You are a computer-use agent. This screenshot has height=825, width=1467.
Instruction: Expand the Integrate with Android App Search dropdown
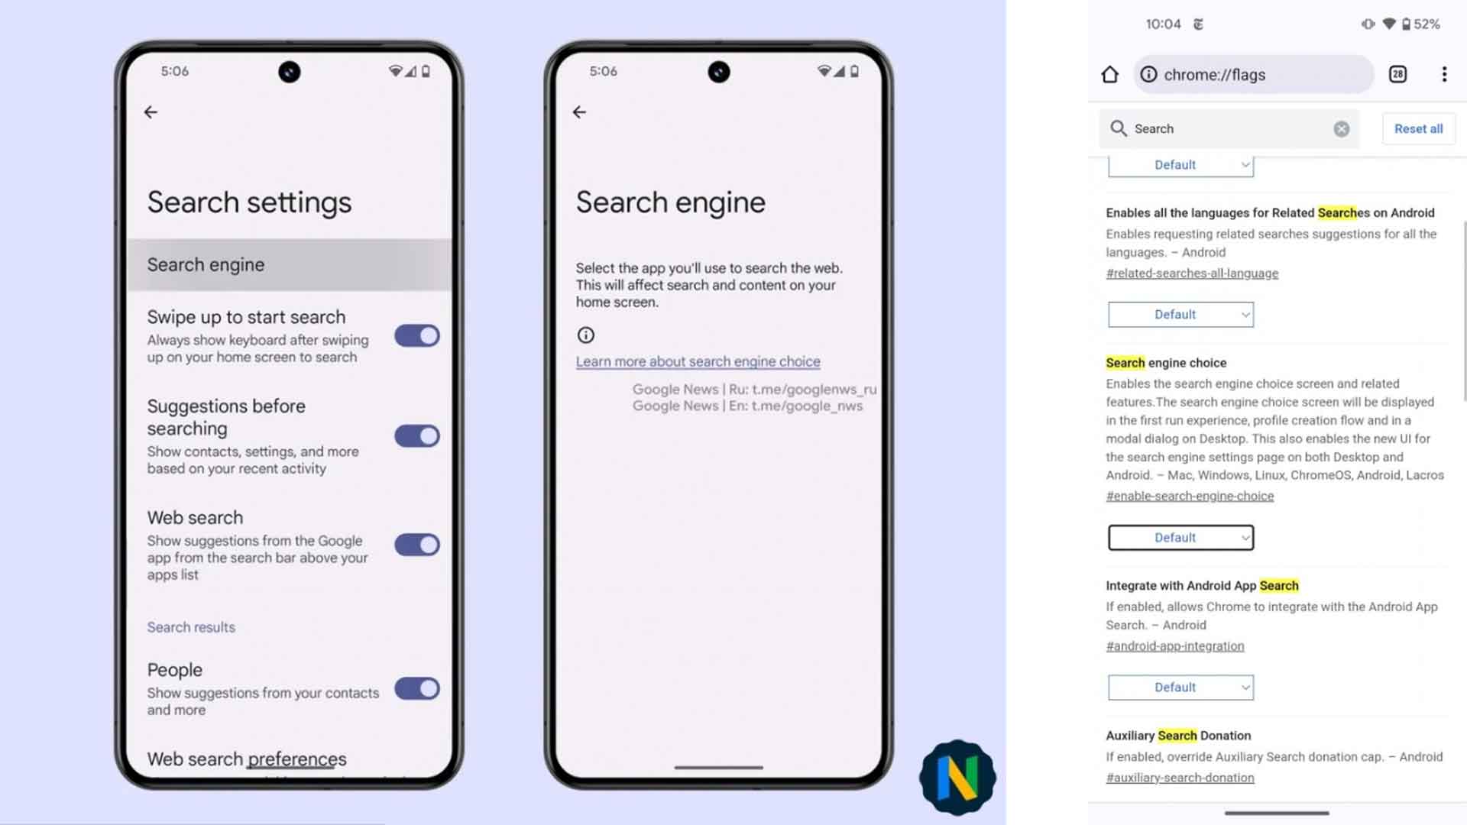(1179, 687)
